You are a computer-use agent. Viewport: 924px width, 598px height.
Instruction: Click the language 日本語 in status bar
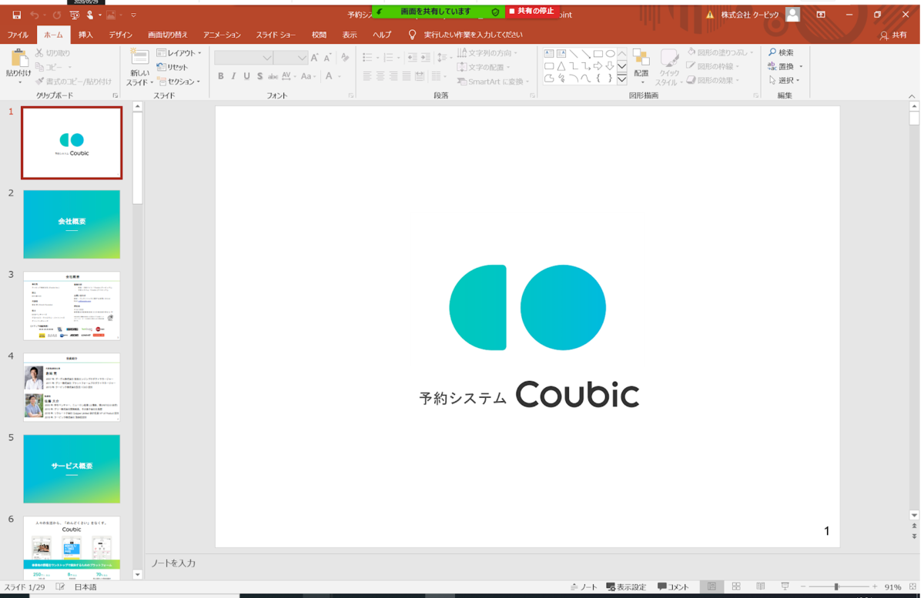(x=85, y=586)
